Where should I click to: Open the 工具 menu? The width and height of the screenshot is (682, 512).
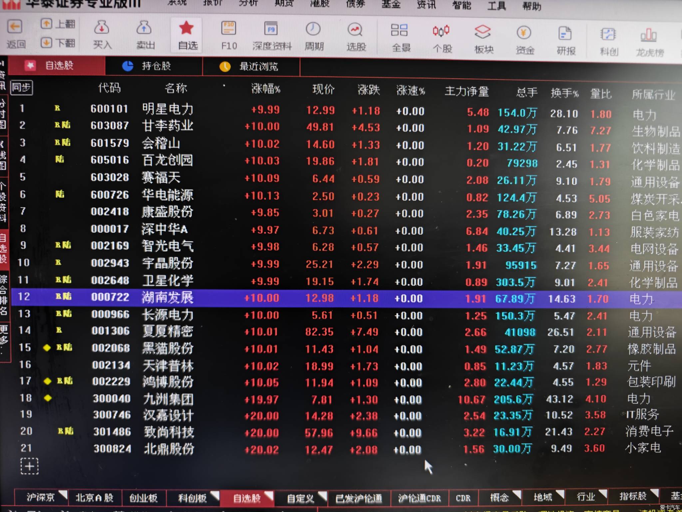coord(497,6)
